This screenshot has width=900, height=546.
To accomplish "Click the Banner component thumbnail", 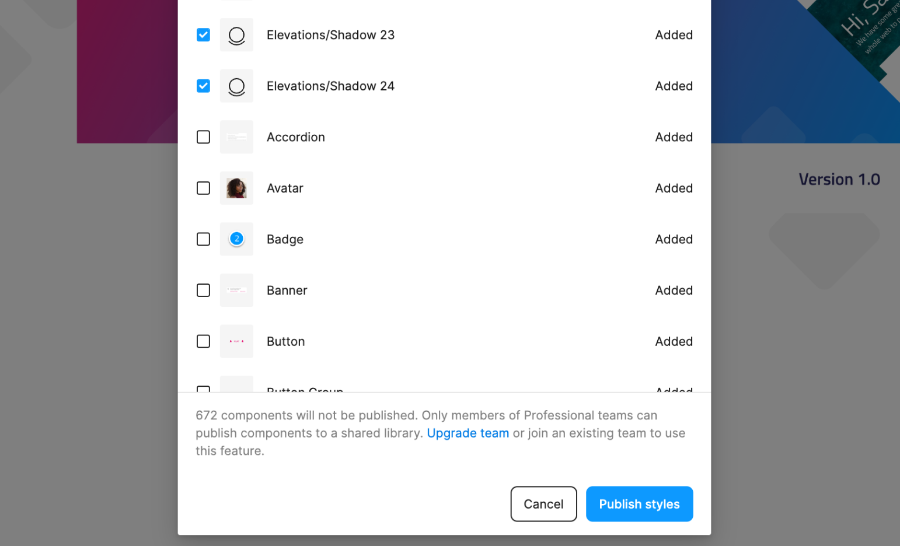I will point(236,290).
